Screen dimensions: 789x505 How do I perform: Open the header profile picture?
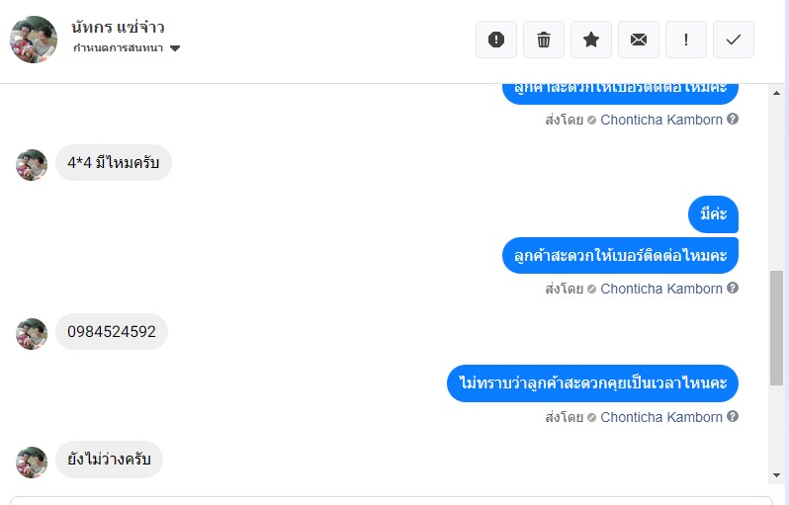tap(33, 40)
